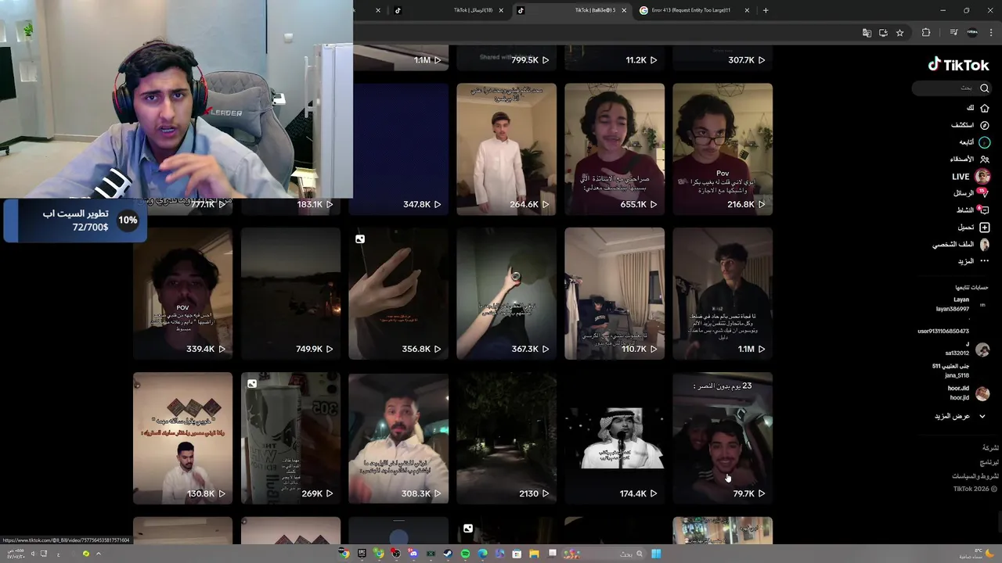Open the 79.7K views car selfie video
The height and width of the screenshot is (563, 1002).
(723, 438)
